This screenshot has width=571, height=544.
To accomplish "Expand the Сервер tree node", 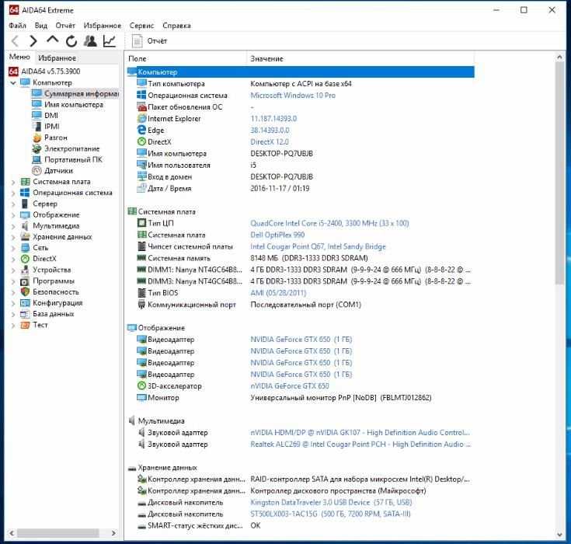I will 13,204.
